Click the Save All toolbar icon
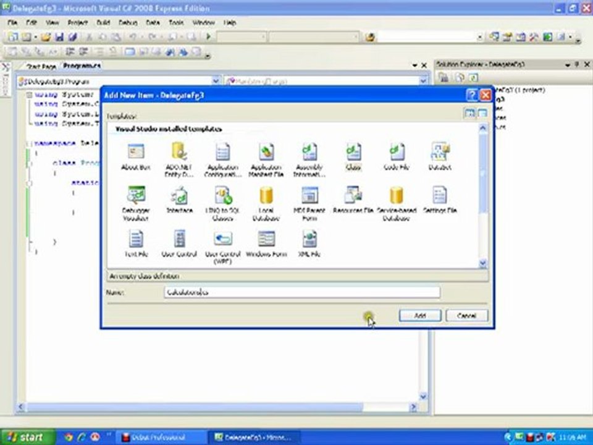 (73, 36)
